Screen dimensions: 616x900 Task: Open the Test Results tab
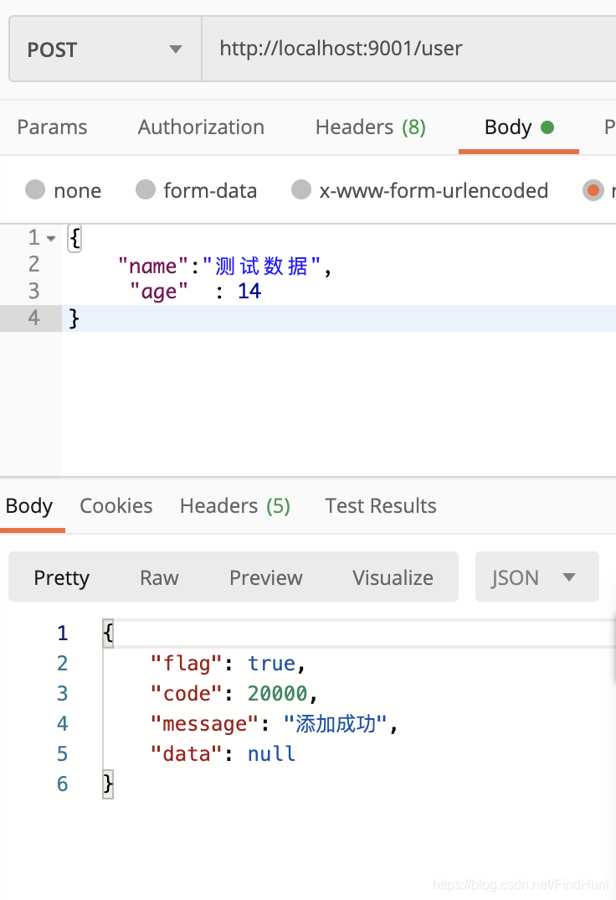click(381, 506)
